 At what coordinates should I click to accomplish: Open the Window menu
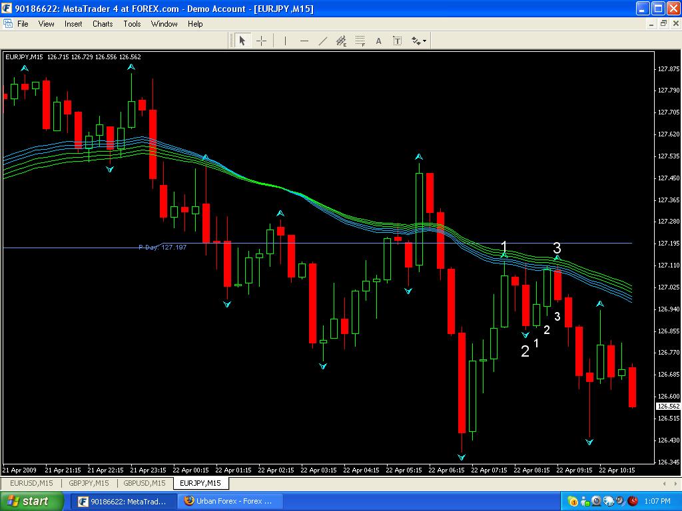pyautogui.click(x=164, y=24)
